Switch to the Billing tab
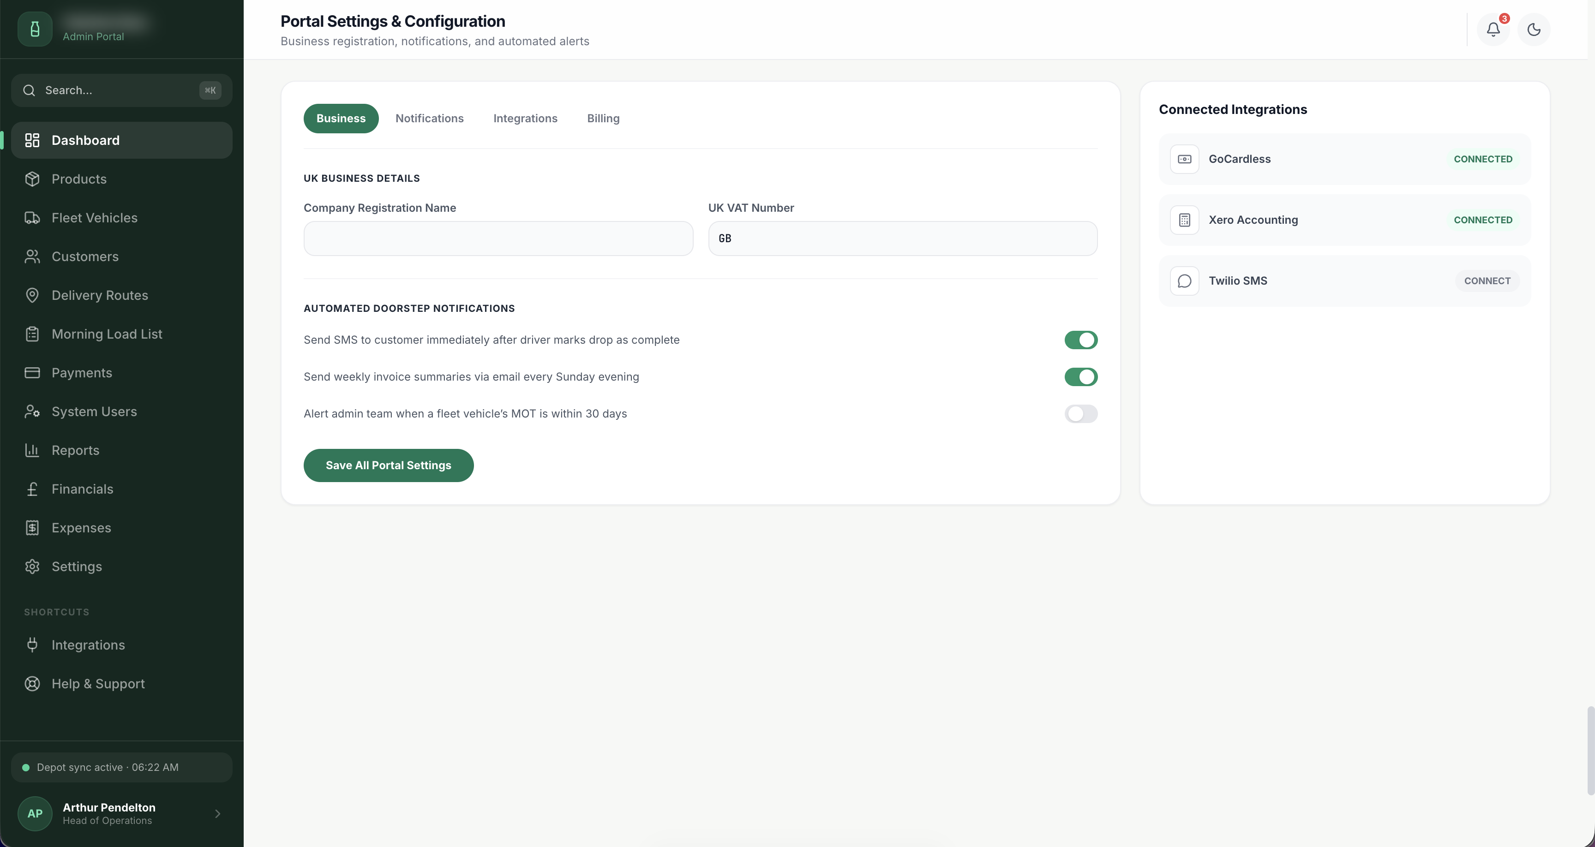Image resolution: width=1595 pixels, height=847 pixels. tap(603, 118)
